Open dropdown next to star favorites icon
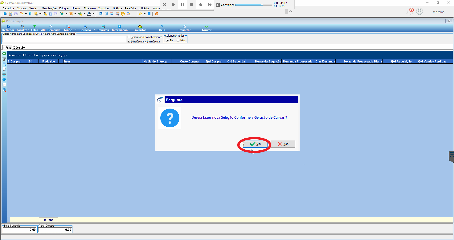Viewport: 454px width, 240px height. tap(144, 14)
